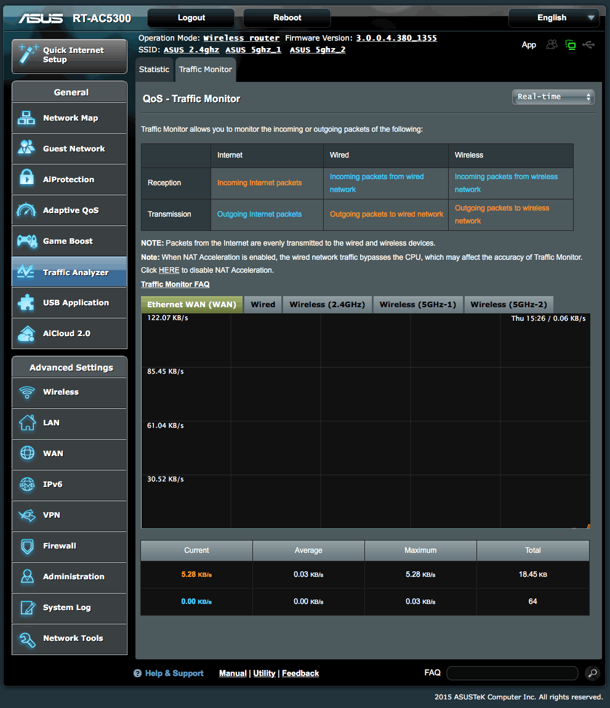The image size is (610, 708).
Task: Select the Guest Network section
Action: [x=69, y=148]
